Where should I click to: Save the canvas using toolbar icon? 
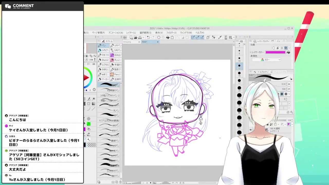(140, 37)
